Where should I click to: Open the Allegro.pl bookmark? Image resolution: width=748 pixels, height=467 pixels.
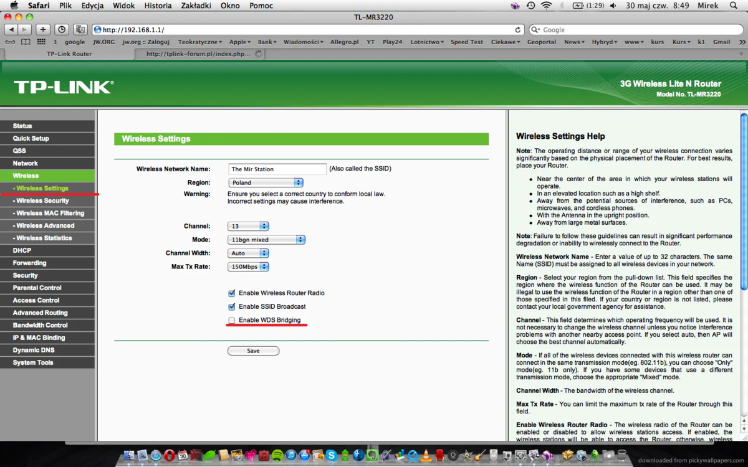pos(345,42)
